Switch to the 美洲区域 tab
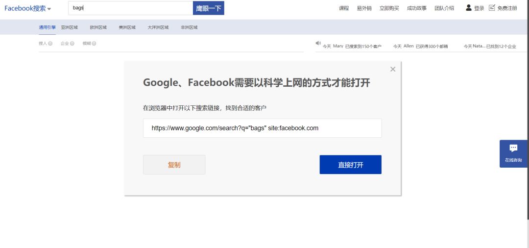 pyautogui.click(x=127, y=27)
